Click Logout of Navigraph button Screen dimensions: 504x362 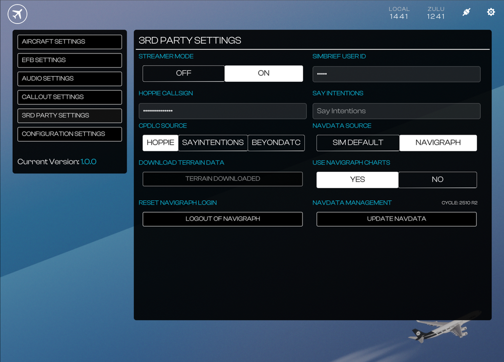(222, 219)
